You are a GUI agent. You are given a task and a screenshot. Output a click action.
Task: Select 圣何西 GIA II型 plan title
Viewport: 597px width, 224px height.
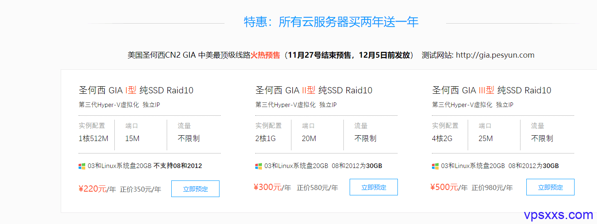point(314,90)
